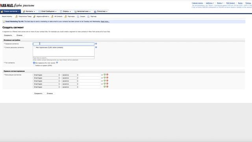The height and width of the screenshot is (142, 252).
Task: Remove the last filter rule row
Action: point(107,87)
